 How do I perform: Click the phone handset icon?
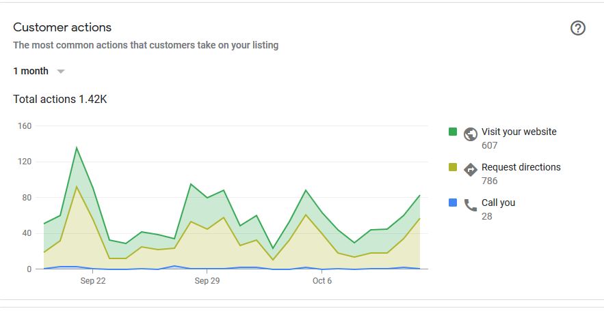point(470,205)
